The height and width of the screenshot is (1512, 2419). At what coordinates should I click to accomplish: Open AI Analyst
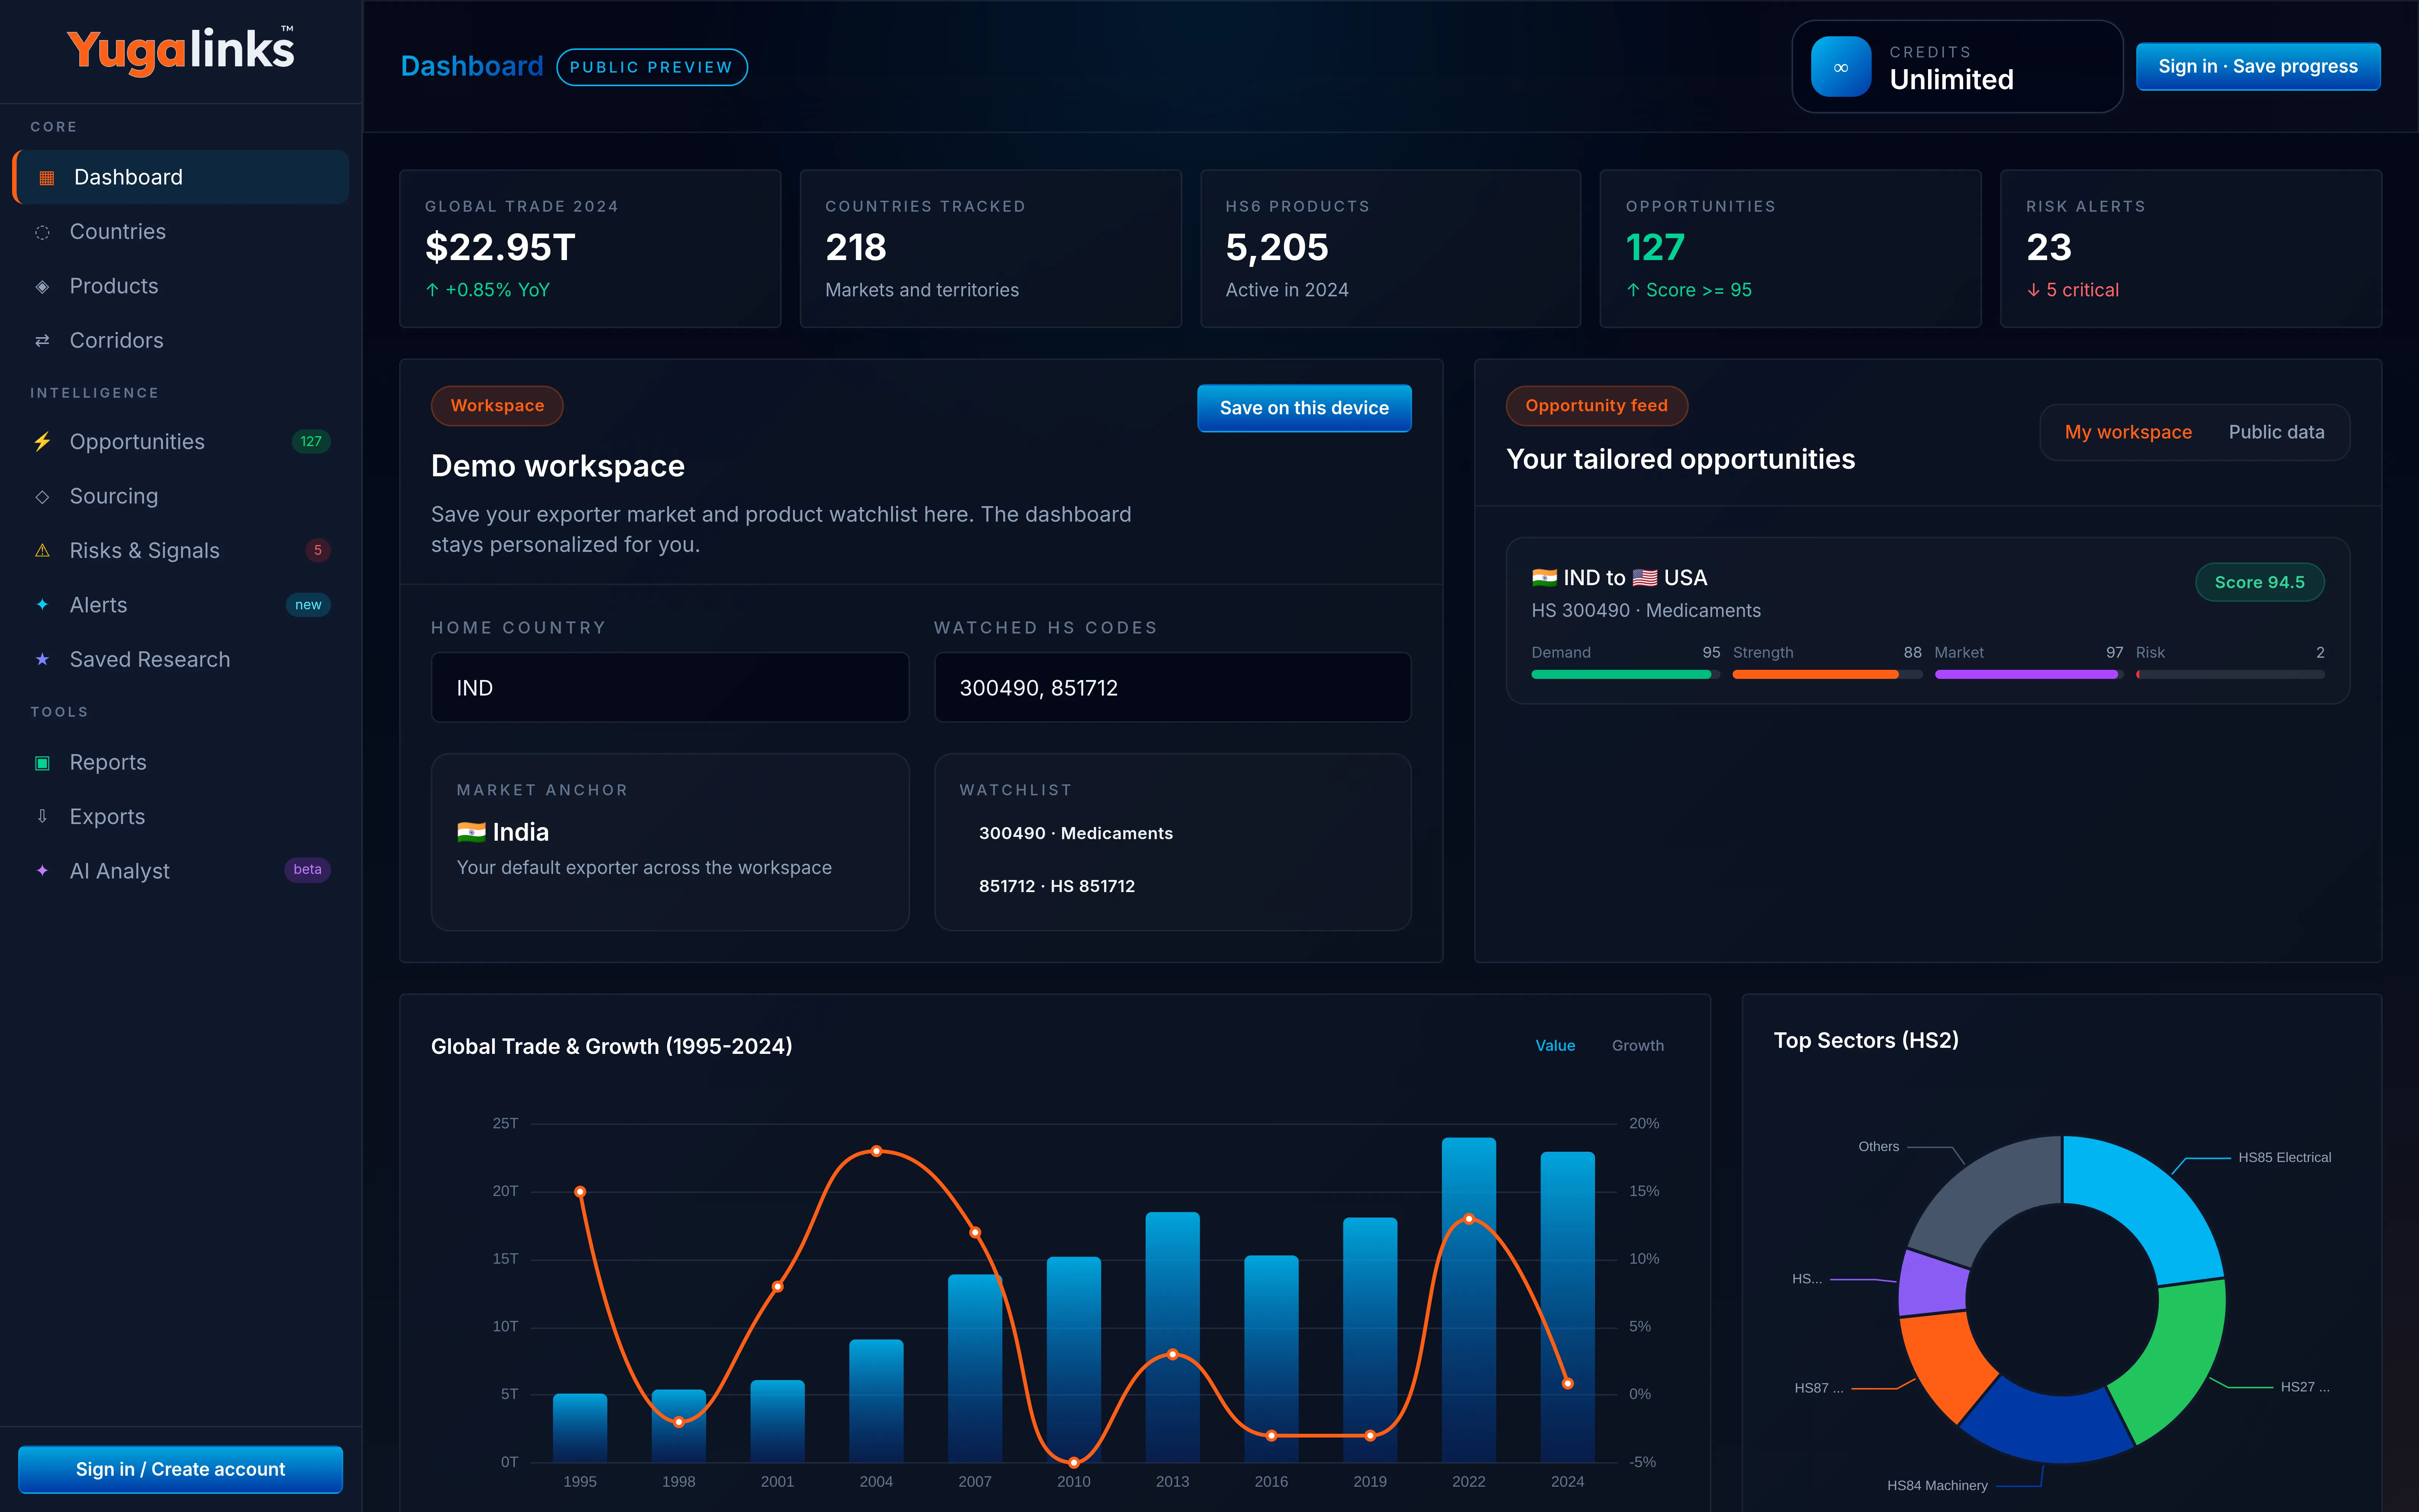[x=181, y=871]
